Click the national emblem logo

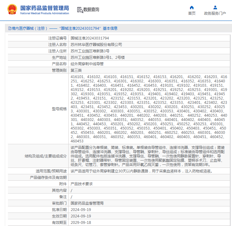coord(12,9)
